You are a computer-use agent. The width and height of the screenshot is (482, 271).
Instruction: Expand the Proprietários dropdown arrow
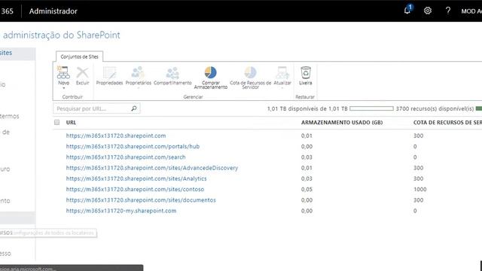(x=138, y=88)
